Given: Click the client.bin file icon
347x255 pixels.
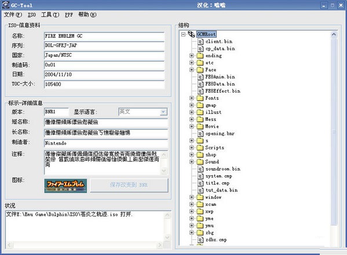Looking at the screenshot, I should [200, 42].
